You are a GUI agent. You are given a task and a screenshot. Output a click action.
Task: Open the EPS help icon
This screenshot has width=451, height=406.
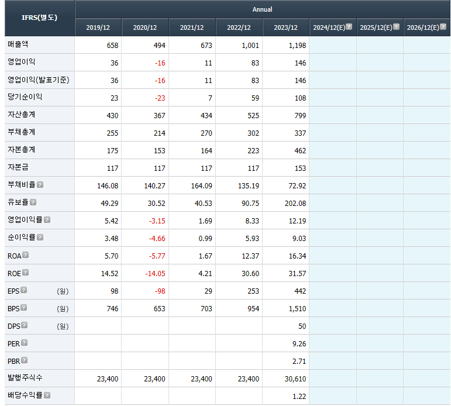(x=24, y=290)
